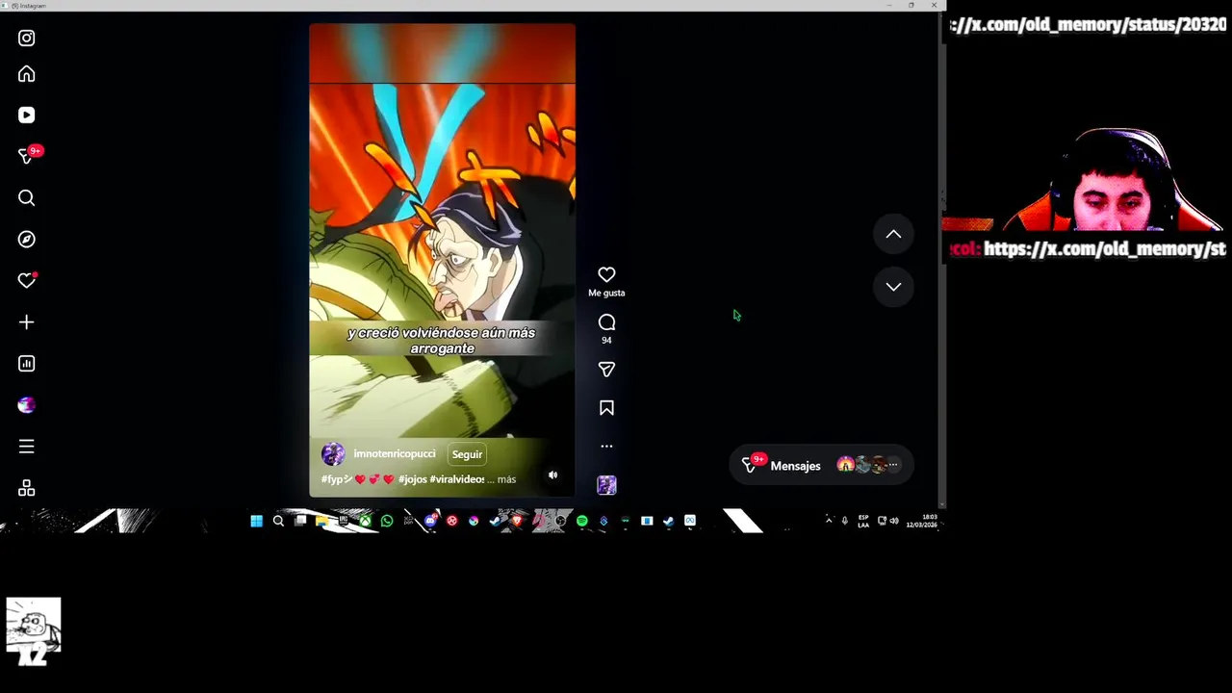The width and height of the screenshot is (1232, 693).
Task: Open the hamburger More menu
Action: 27,447
